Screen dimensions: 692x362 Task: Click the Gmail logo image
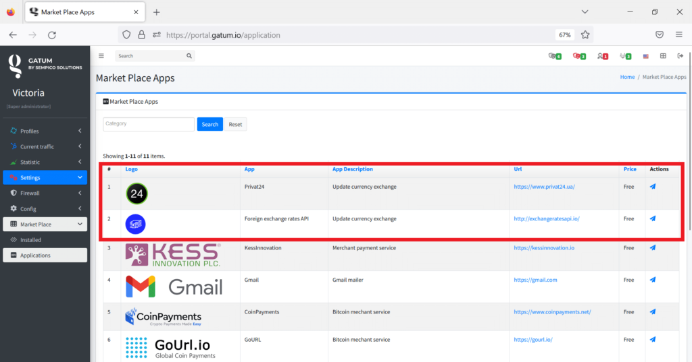[x=174, y=286]
